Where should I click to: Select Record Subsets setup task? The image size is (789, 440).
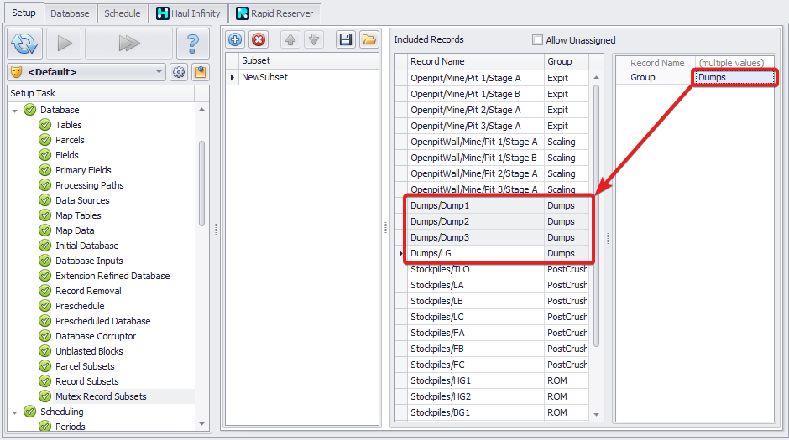86,381
